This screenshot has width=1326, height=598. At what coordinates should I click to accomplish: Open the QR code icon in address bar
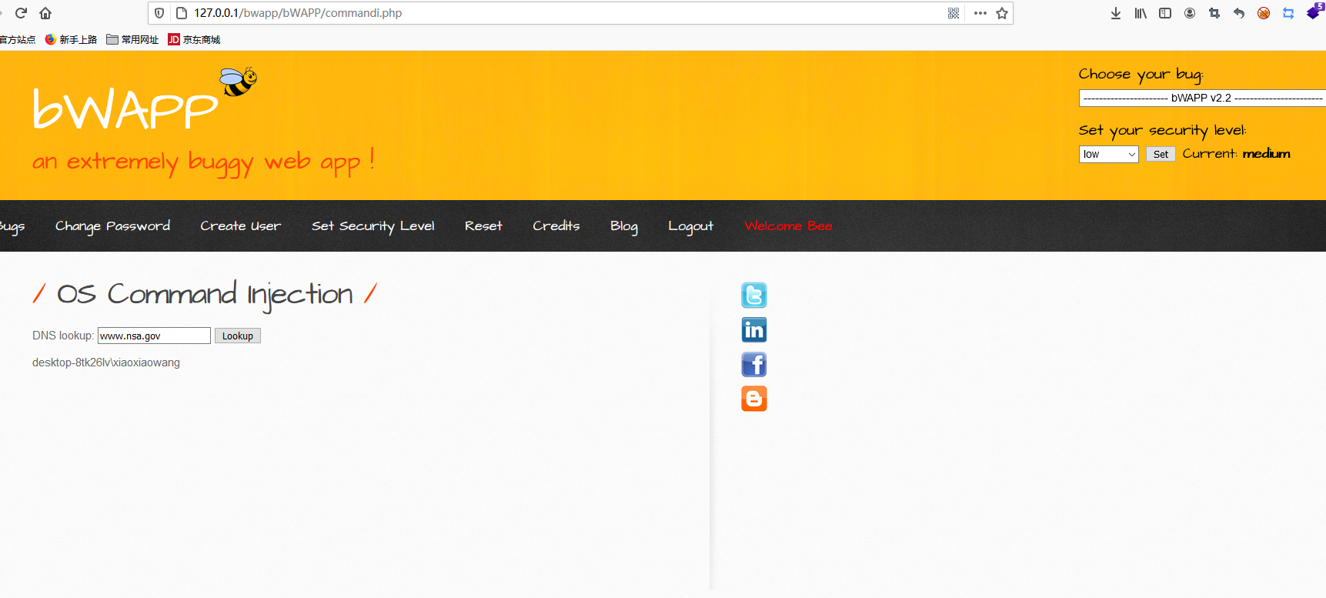[x=954, y=13]
